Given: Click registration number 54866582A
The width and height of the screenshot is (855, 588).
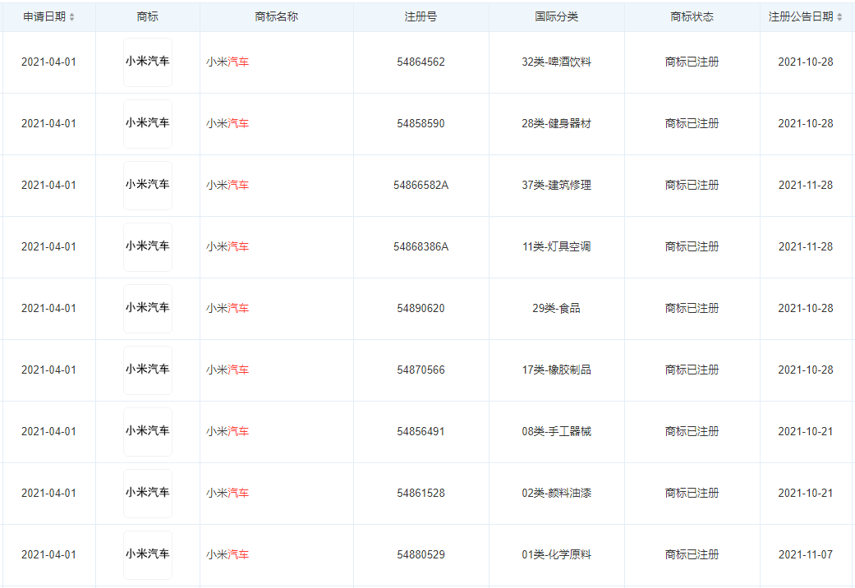Looking at the screenshot, I should click(421, 186).
